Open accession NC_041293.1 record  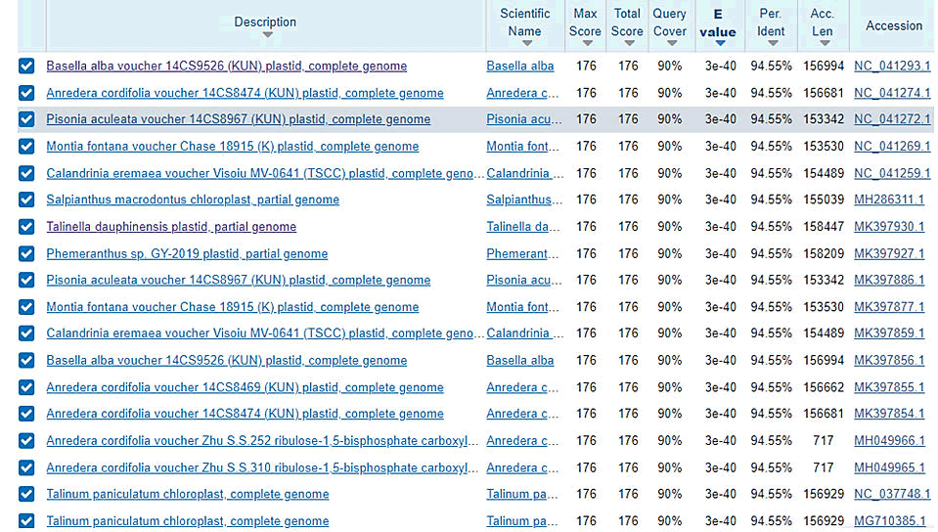[892, 66]
